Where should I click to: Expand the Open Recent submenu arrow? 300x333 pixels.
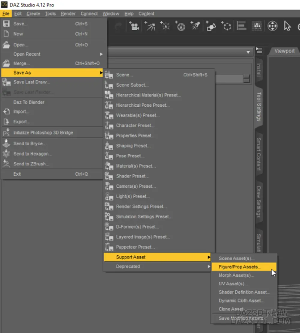101,54
